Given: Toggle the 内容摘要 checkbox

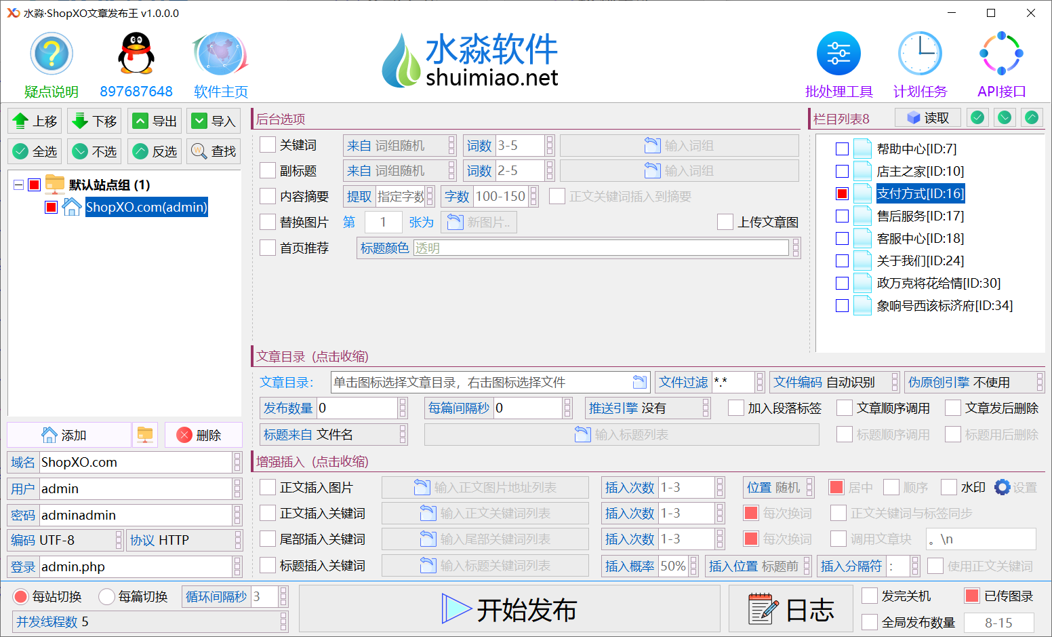Looking at the screenshot, I should click(x=268, y=196).
